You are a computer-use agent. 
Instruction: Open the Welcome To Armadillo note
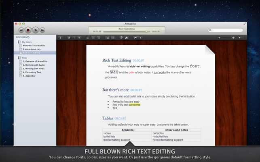34,46
